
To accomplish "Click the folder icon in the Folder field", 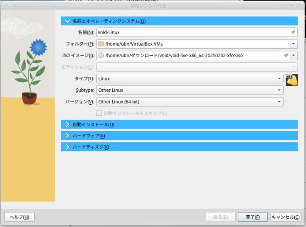I will (101, 44).
